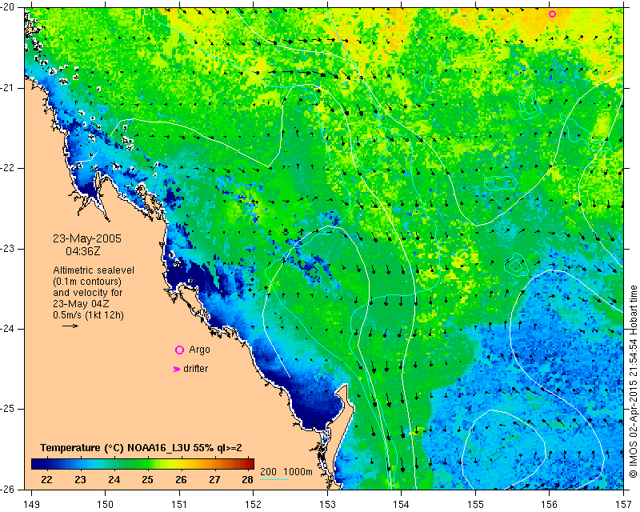The width and height of the screenshot is (640, 512).
Task: Click latitude axis label "-25"
Action: 7,409
